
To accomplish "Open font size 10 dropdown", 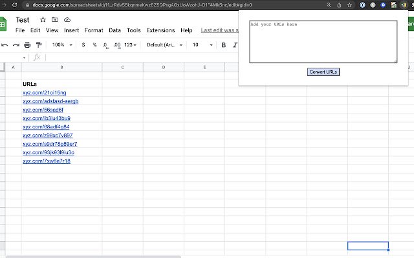I will point(202,45).
